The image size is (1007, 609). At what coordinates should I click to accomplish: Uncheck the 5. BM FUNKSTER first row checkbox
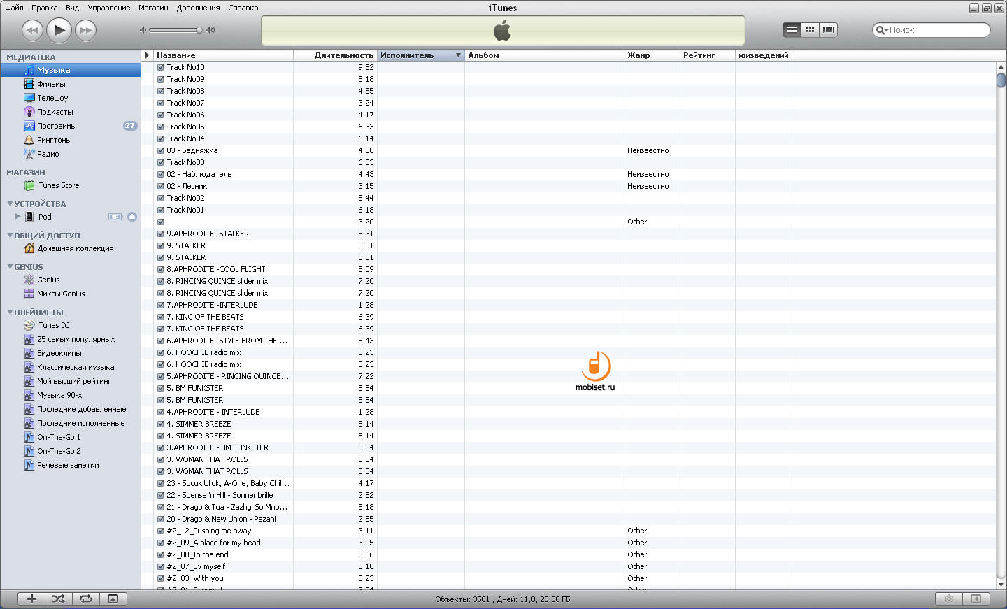(161, 389)
